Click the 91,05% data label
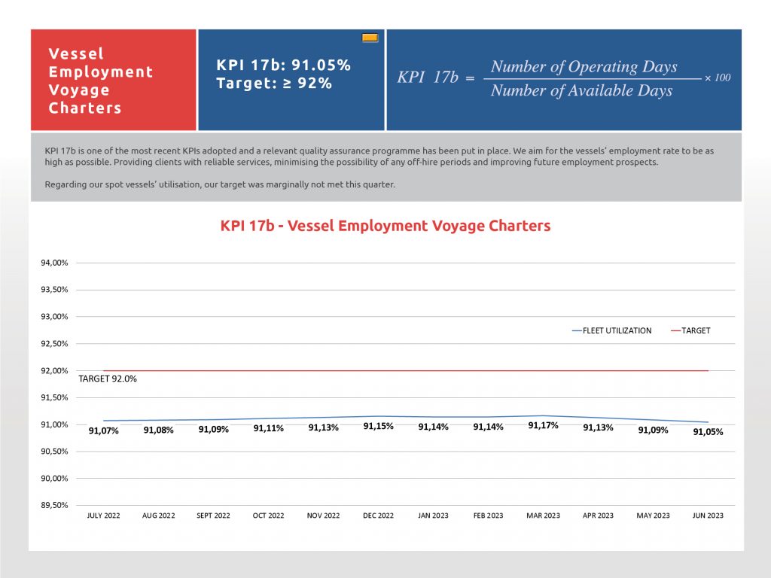 pyautogui.click(x=708, y=432)
